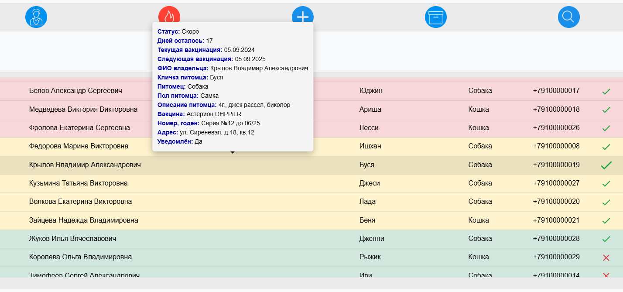Toggle notified checkmark for Крылов Владимир Александрович

tap(606, 165)
